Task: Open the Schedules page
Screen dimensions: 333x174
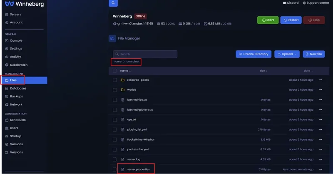Action: [15, 120]
